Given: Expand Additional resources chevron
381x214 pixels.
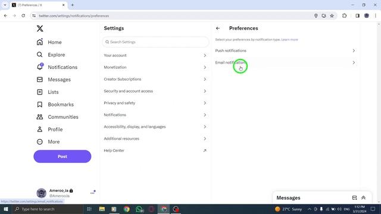Looking at the screenshot, I should (205, 139).
